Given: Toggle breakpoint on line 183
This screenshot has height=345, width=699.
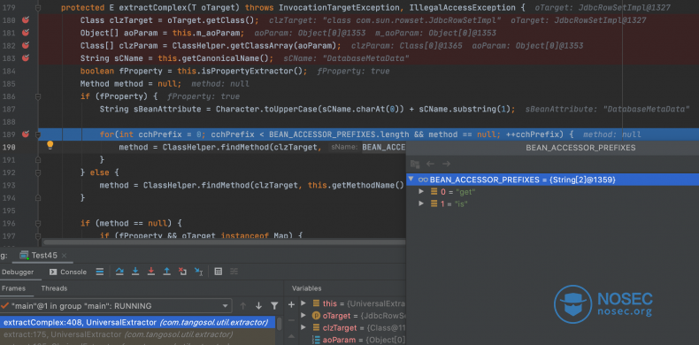Looking at the screenshot, I should tap(26, 58).
